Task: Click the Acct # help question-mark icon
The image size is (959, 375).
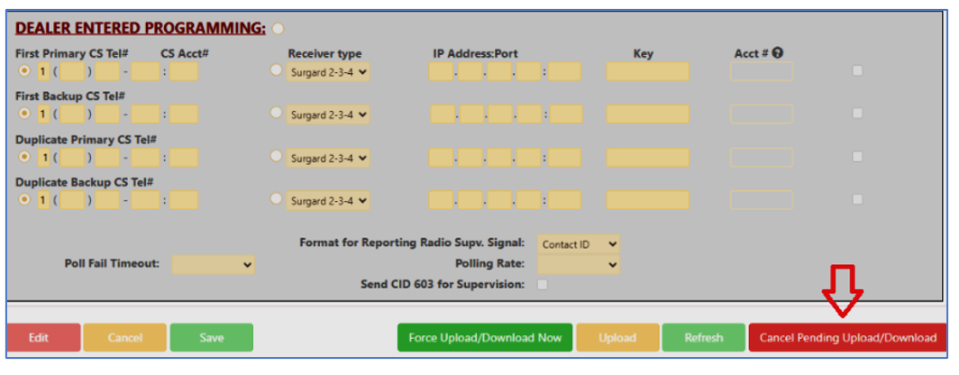Action: pyautogui.click(x=777, y=53)
